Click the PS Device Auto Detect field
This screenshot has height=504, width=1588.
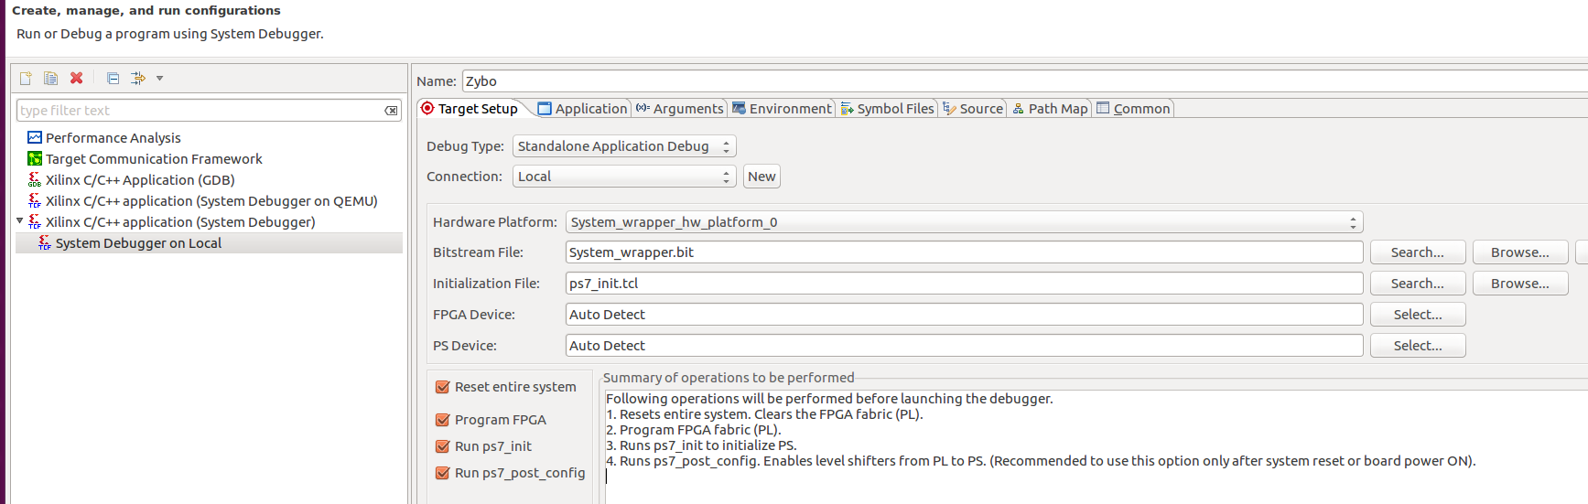click(x=965, y=346)
